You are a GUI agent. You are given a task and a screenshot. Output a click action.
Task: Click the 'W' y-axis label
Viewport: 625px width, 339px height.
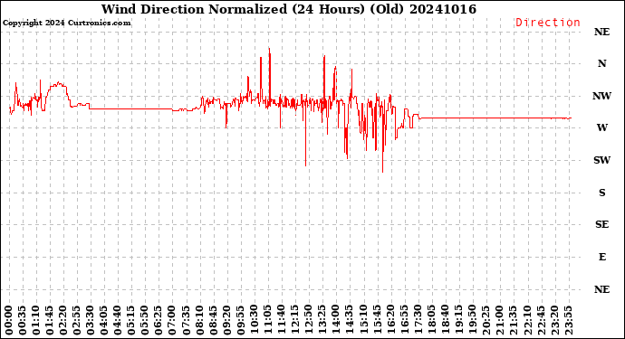point(601,127)
